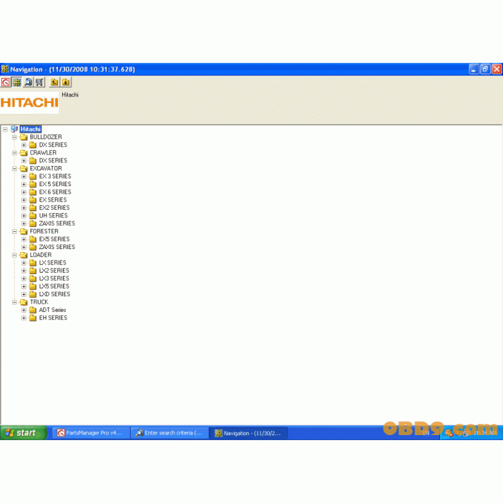
Task: Switch to Enter search criteria taskbar window
Action: tap(170, 433)
